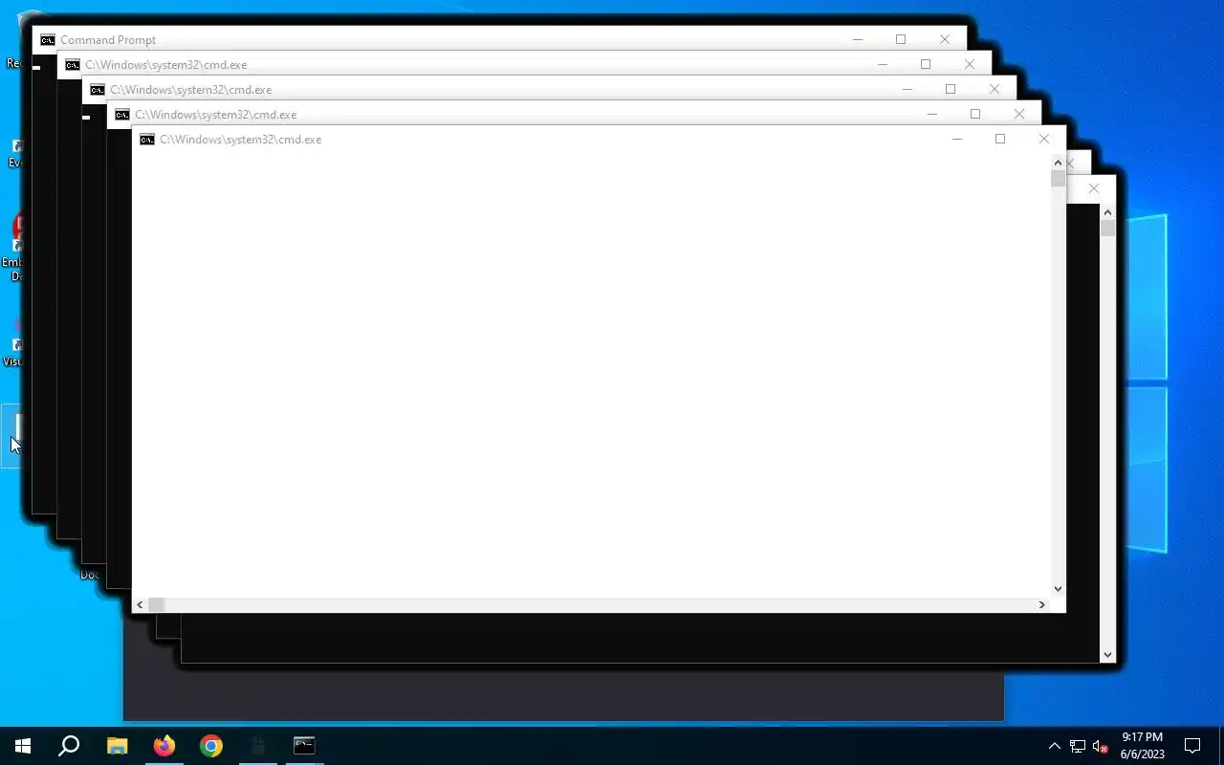This screenshot has height=765, width=1224.
Task: Click the up arrow of the rearmost console's scrollbar
Action: point(1107,212)
